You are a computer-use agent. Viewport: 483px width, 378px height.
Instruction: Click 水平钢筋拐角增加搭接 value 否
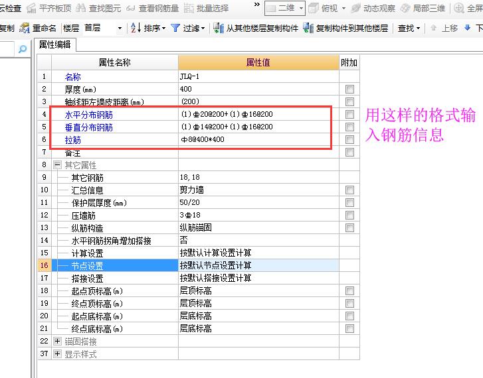point(258,240)
